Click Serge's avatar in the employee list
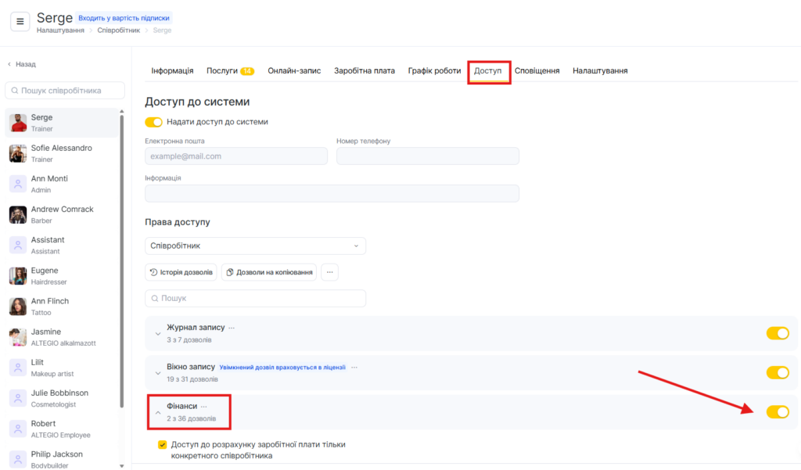801x470 pixels. tap(18, 123)
